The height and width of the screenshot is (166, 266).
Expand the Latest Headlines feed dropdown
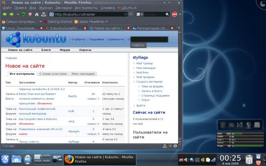click(107, 22)
